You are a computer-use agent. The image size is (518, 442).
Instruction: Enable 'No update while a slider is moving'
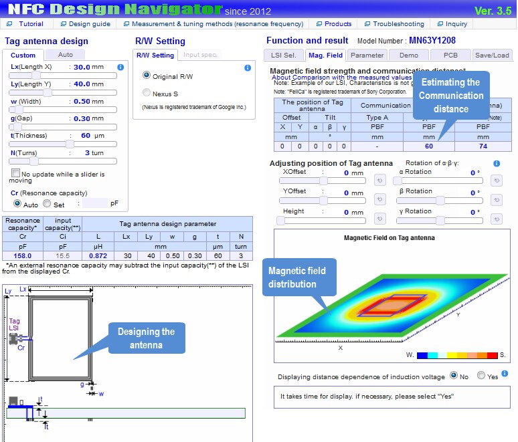click(x=15, y=174)
